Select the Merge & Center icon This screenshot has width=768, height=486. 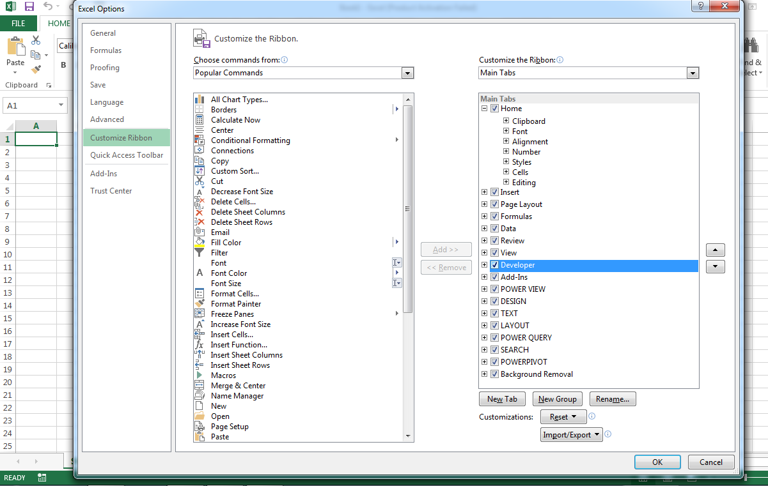click(x=198, y=385)
